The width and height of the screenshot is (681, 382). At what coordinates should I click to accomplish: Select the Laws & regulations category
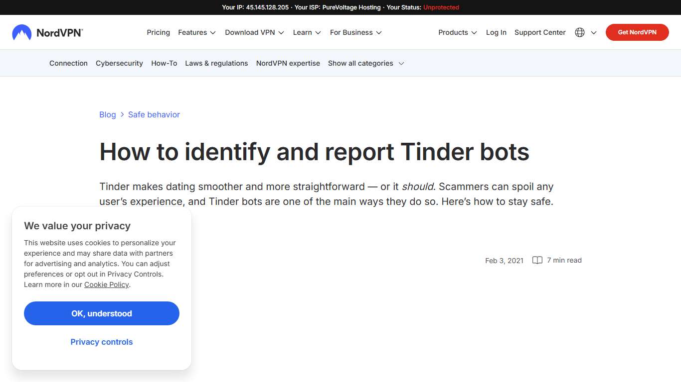coord(216,63)
